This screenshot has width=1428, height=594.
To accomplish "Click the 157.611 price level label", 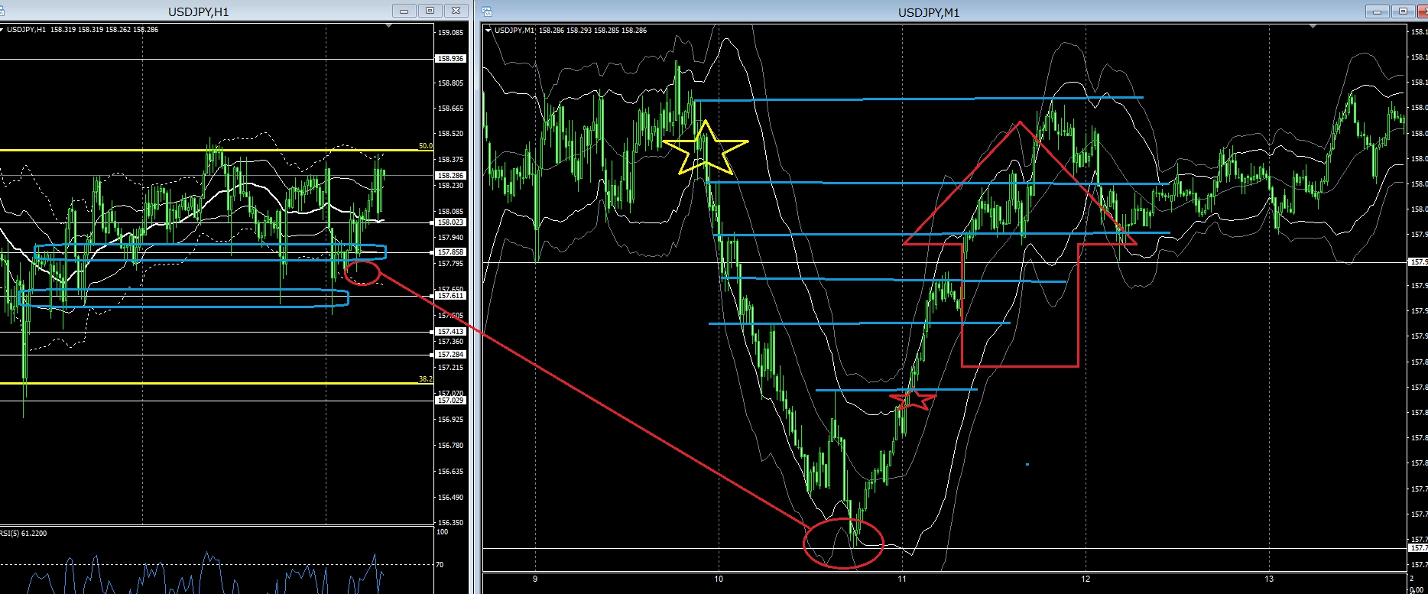I will [x=450, y=296].
